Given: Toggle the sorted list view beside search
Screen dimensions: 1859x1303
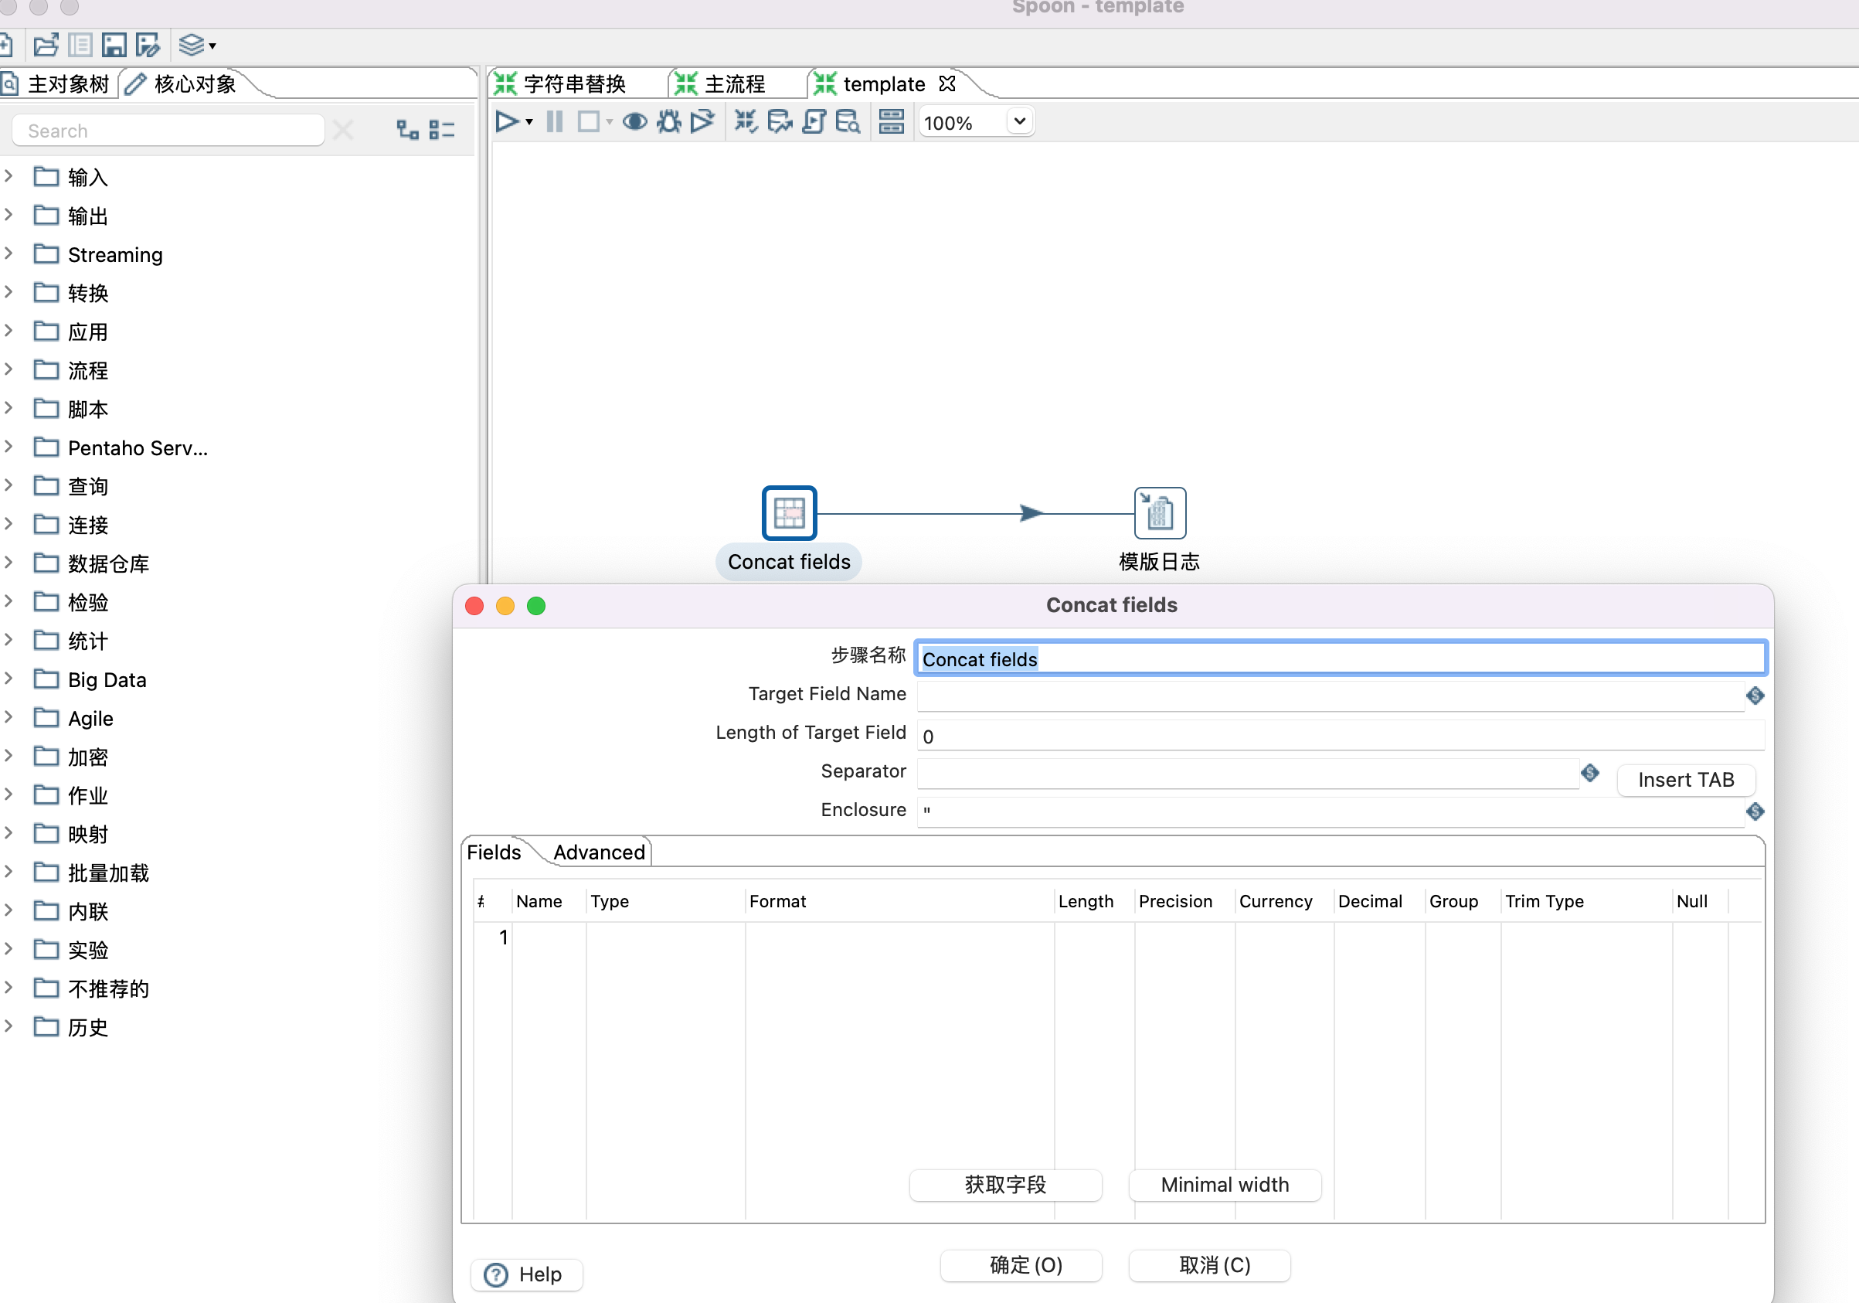Looking at the screenshot, I should coord(442,130).
